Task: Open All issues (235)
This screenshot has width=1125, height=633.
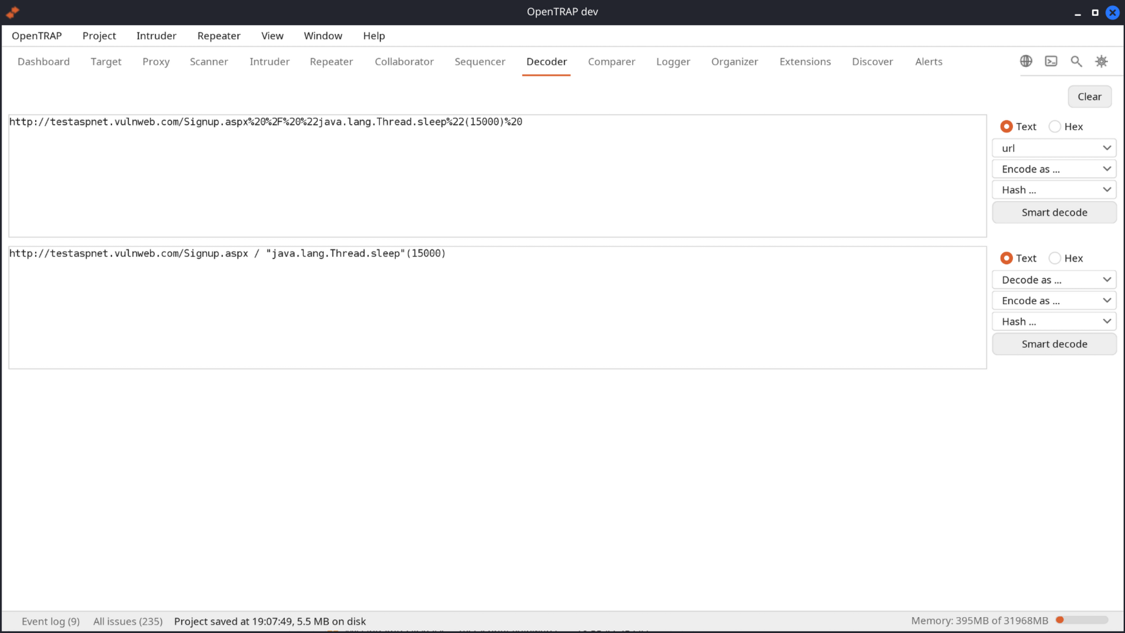Action: (x=128, y=621)
